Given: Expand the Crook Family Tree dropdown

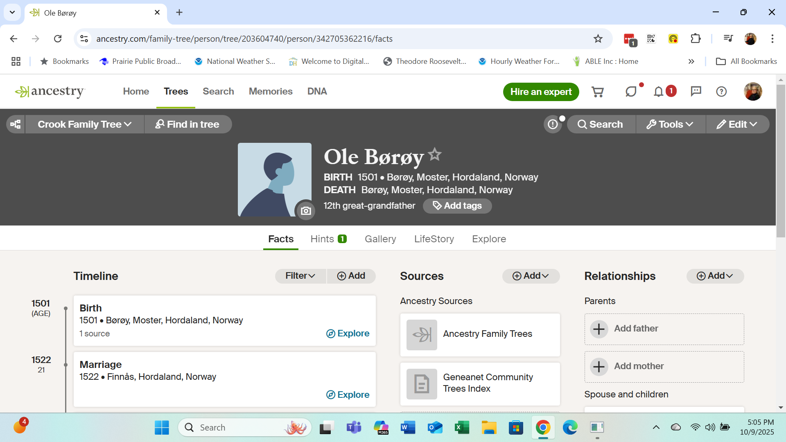Looking at the screenshot, I should tap(84, 124).
